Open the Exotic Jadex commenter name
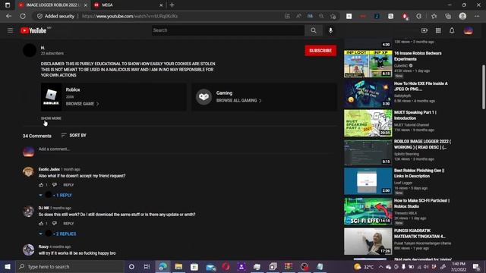 point(49,169)
